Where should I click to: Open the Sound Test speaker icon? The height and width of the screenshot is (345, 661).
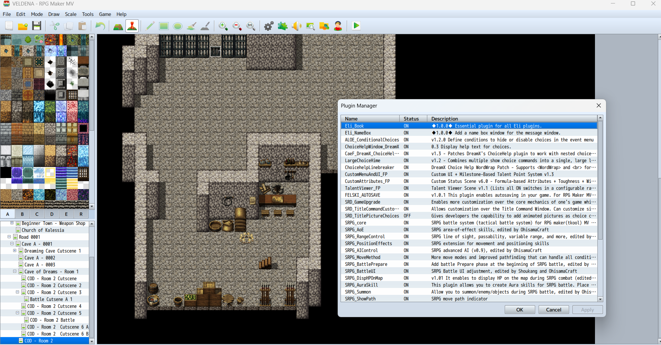pos(296,26)
